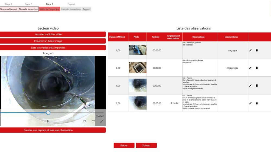Delete the 3H à 6H observation row
The image size is (271, 153).
click(x=257, y=103)
